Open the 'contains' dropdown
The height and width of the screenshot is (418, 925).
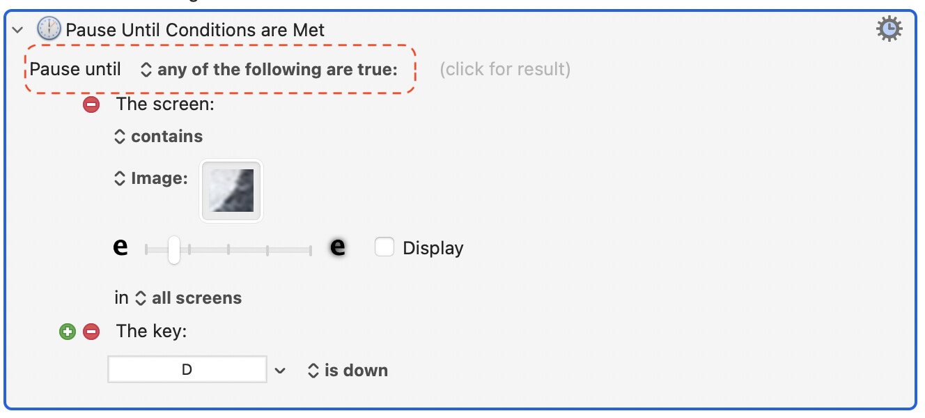coord(159,137)
